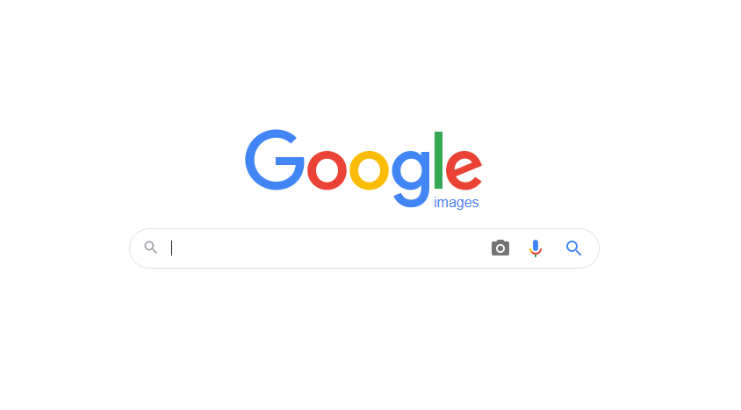Viewport: 741px width, 410px height.
Task: Click the first red o in Google logo
Action: click(x=327, y=170)
